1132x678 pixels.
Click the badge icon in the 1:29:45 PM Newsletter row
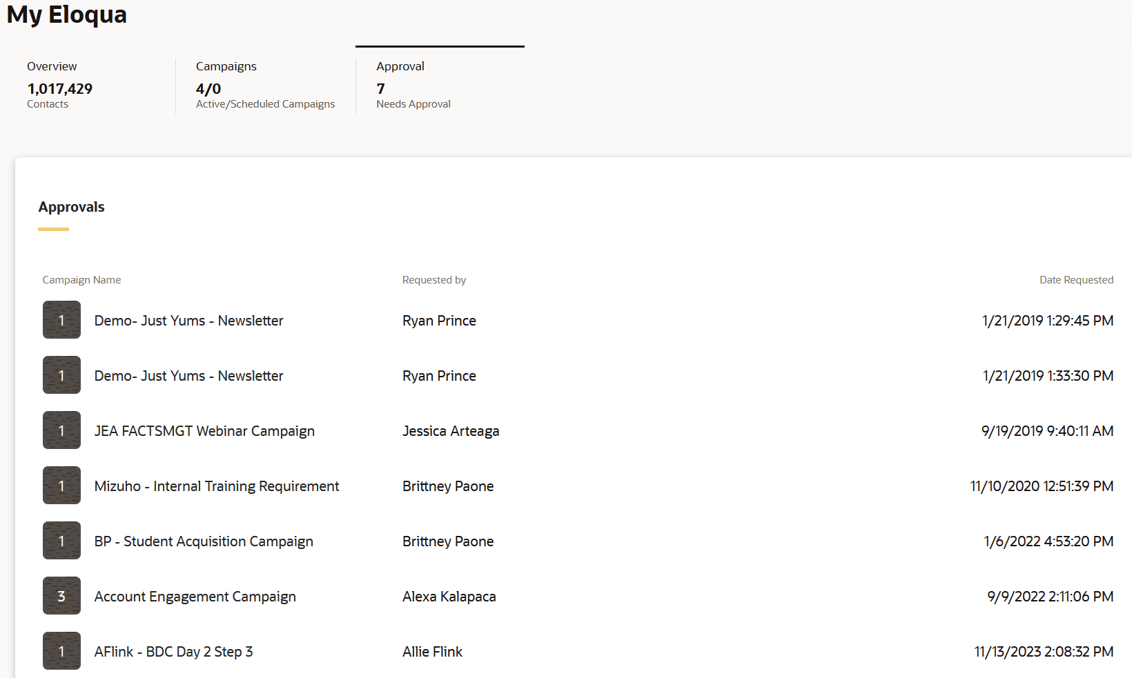tap(61, 320)
